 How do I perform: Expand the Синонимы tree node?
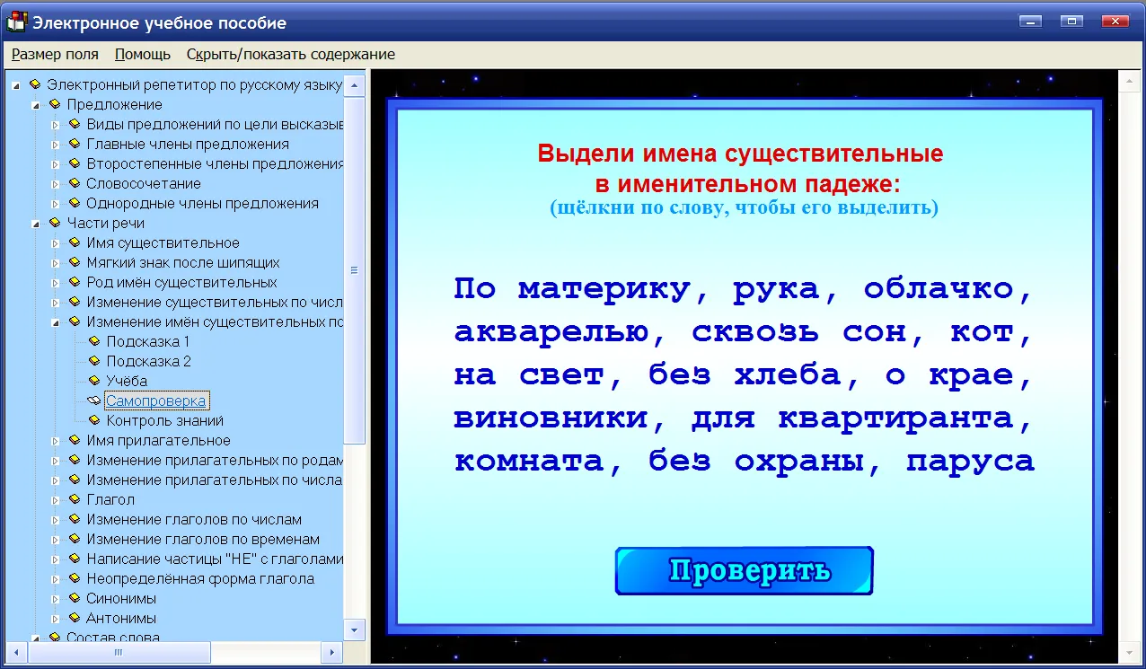click(55, 598)
